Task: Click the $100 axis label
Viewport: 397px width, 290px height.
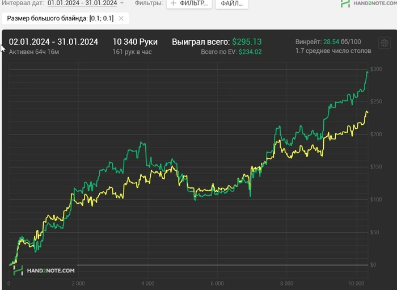Action: 376,200
